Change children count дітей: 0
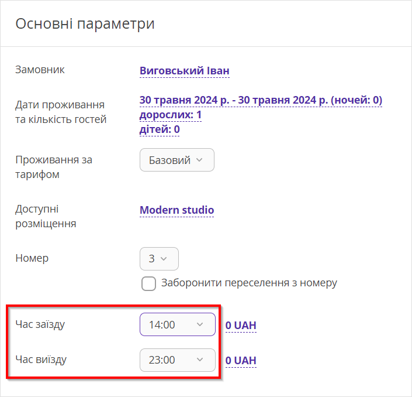Image resolution: width=412 pixels, height=397 pixels. 160,129
